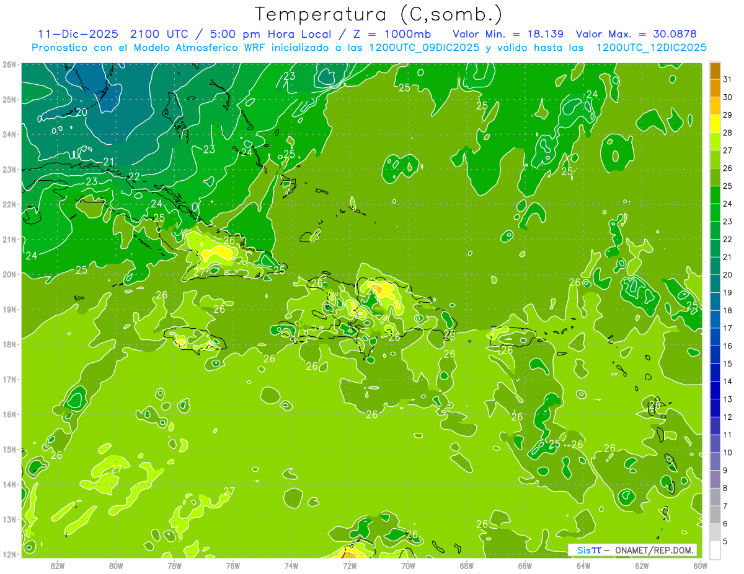This screenshot has height=574, width=744.
Task: Click the color scale label "30"
Action: (x=728, y=97)
